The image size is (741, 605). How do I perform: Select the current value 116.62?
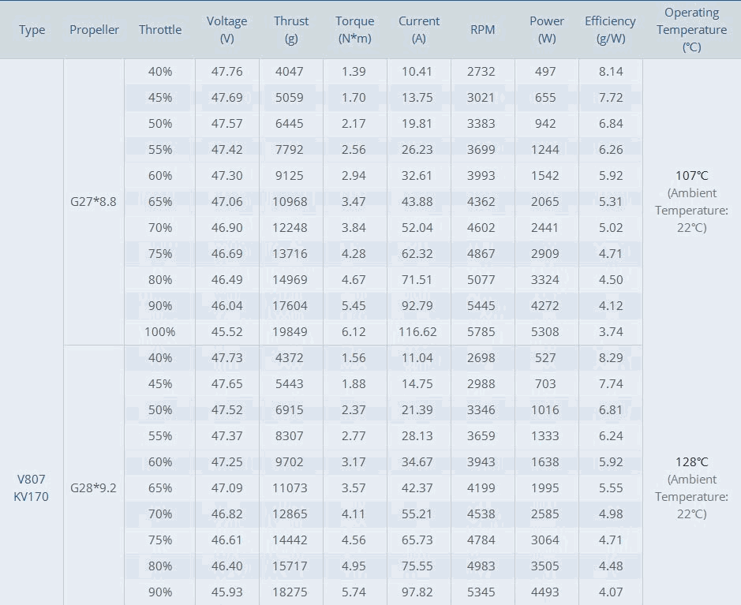click(x=418, y=331)
